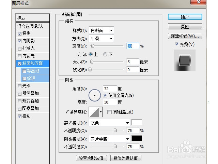Toggle the 预览(V) preview checkbox
218x164 pixels.
(177, 44)
